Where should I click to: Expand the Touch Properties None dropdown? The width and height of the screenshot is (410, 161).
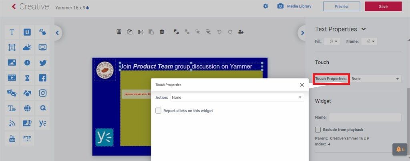coord(375,79)
